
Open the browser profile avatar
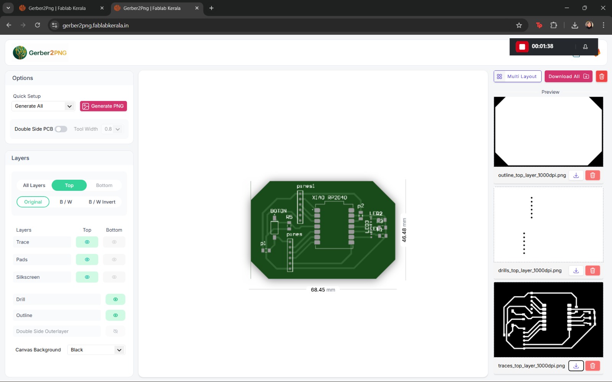pyautogui.click(x=589, y=25)
